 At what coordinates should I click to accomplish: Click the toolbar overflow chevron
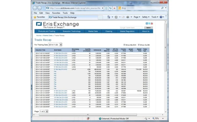click(x=166, y=16)
